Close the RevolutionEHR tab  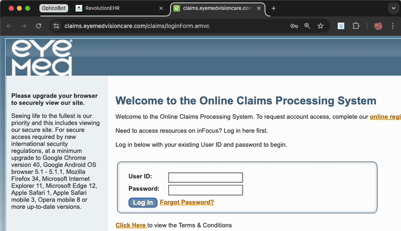click(x=161, y=8)
